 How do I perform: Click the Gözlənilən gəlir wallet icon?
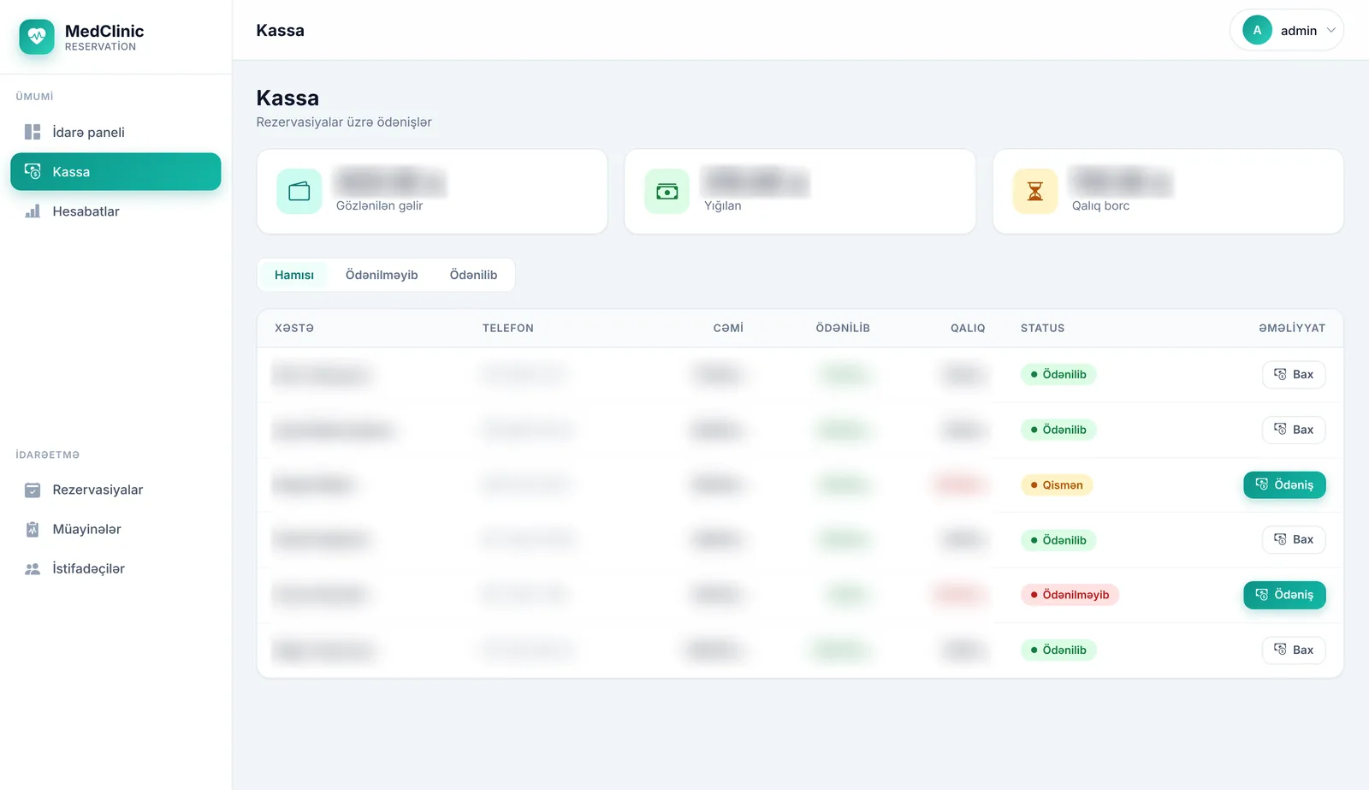tap(299, 191)
